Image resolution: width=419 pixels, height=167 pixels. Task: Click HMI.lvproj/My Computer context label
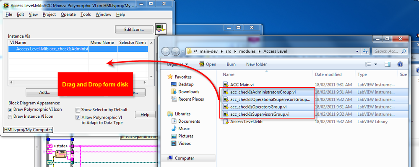[x=29, y=130]
